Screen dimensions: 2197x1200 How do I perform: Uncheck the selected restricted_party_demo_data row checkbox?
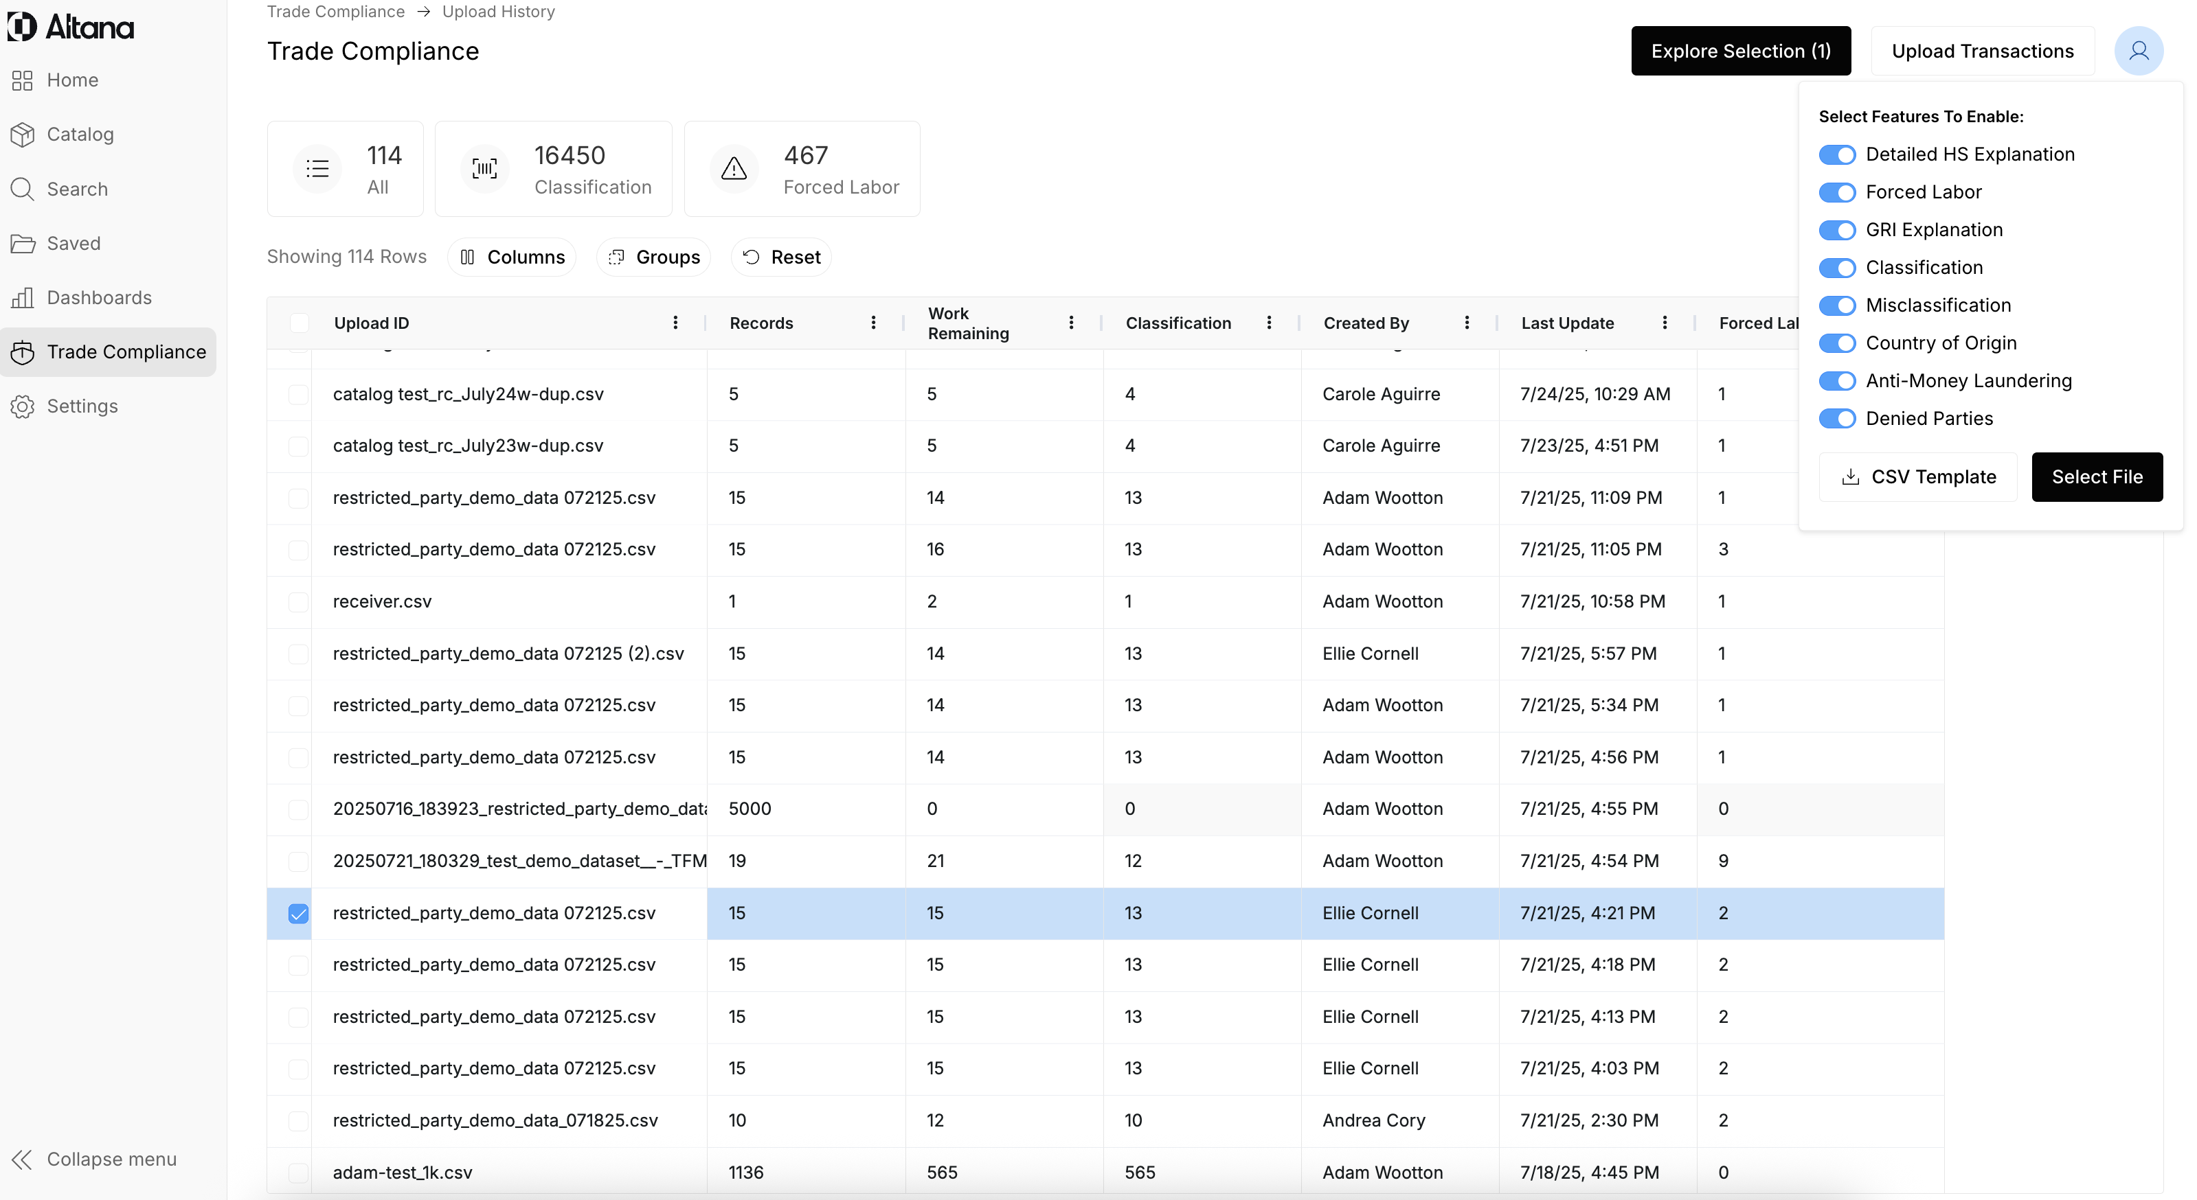[297, 914]
